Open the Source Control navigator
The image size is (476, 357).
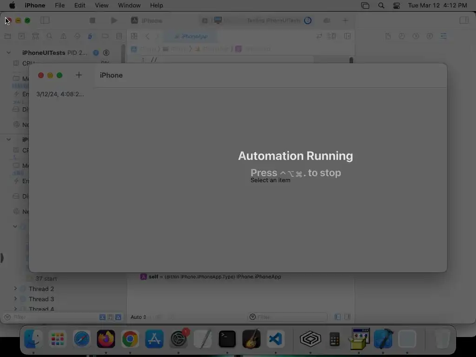[21, 36]
